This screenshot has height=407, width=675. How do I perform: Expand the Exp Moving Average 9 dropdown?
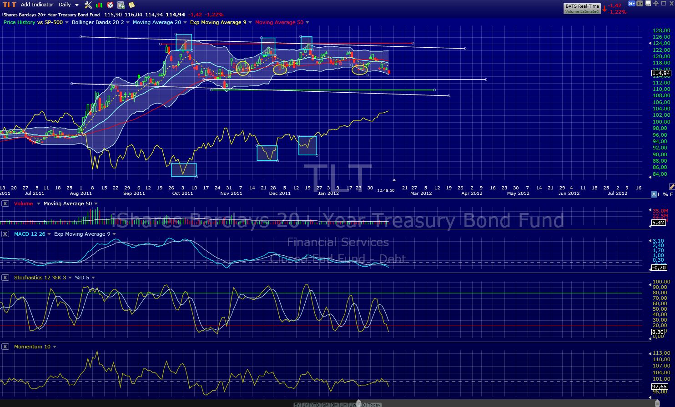[x=250, y=22]
